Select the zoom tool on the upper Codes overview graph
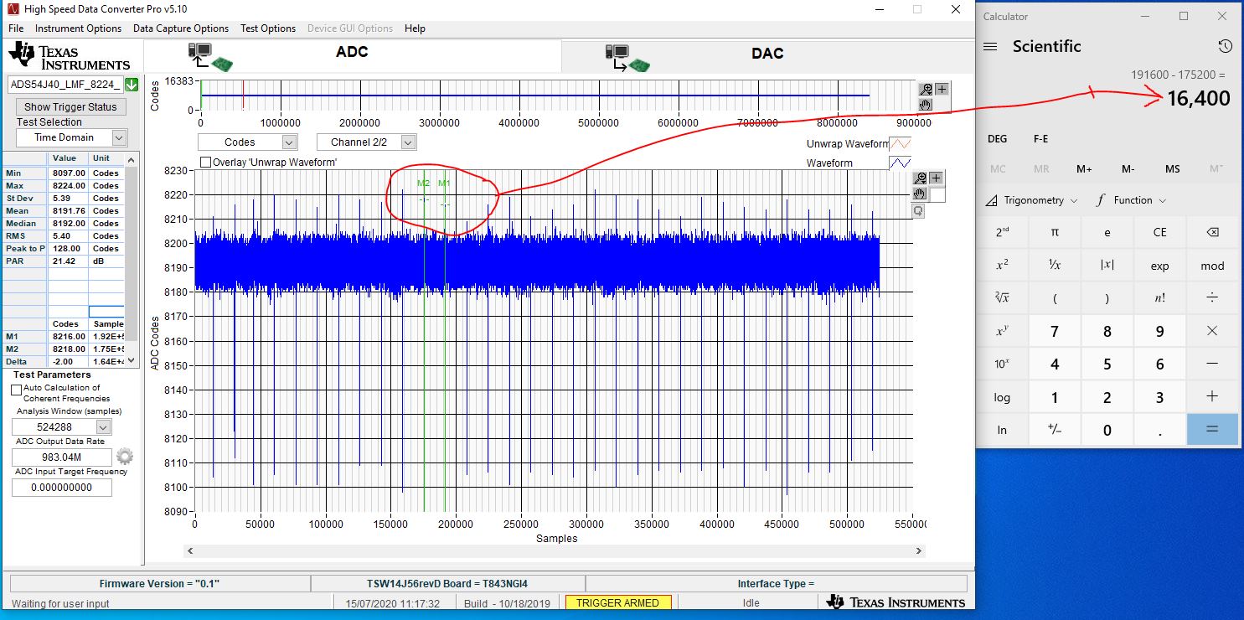 [x=926, y=90]
